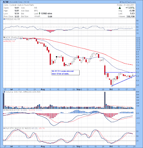Click the 13.0 price axis label
Screen dimensions: 143x148
pos(138,38)
